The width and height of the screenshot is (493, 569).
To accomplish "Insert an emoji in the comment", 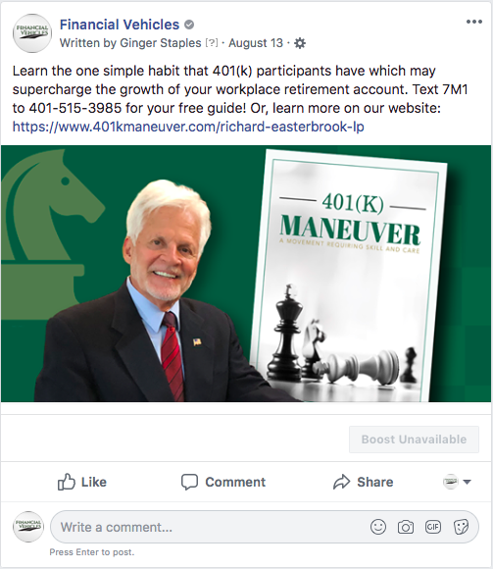I will pos(378,527).
